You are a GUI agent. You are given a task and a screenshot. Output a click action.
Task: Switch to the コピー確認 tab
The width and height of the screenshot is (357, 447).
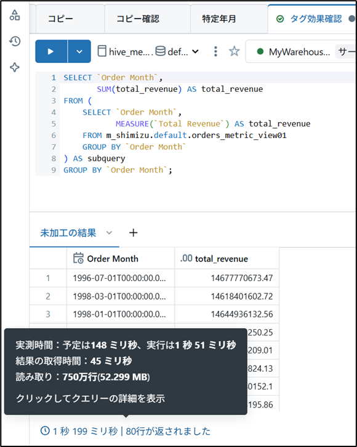click(148, 19)
